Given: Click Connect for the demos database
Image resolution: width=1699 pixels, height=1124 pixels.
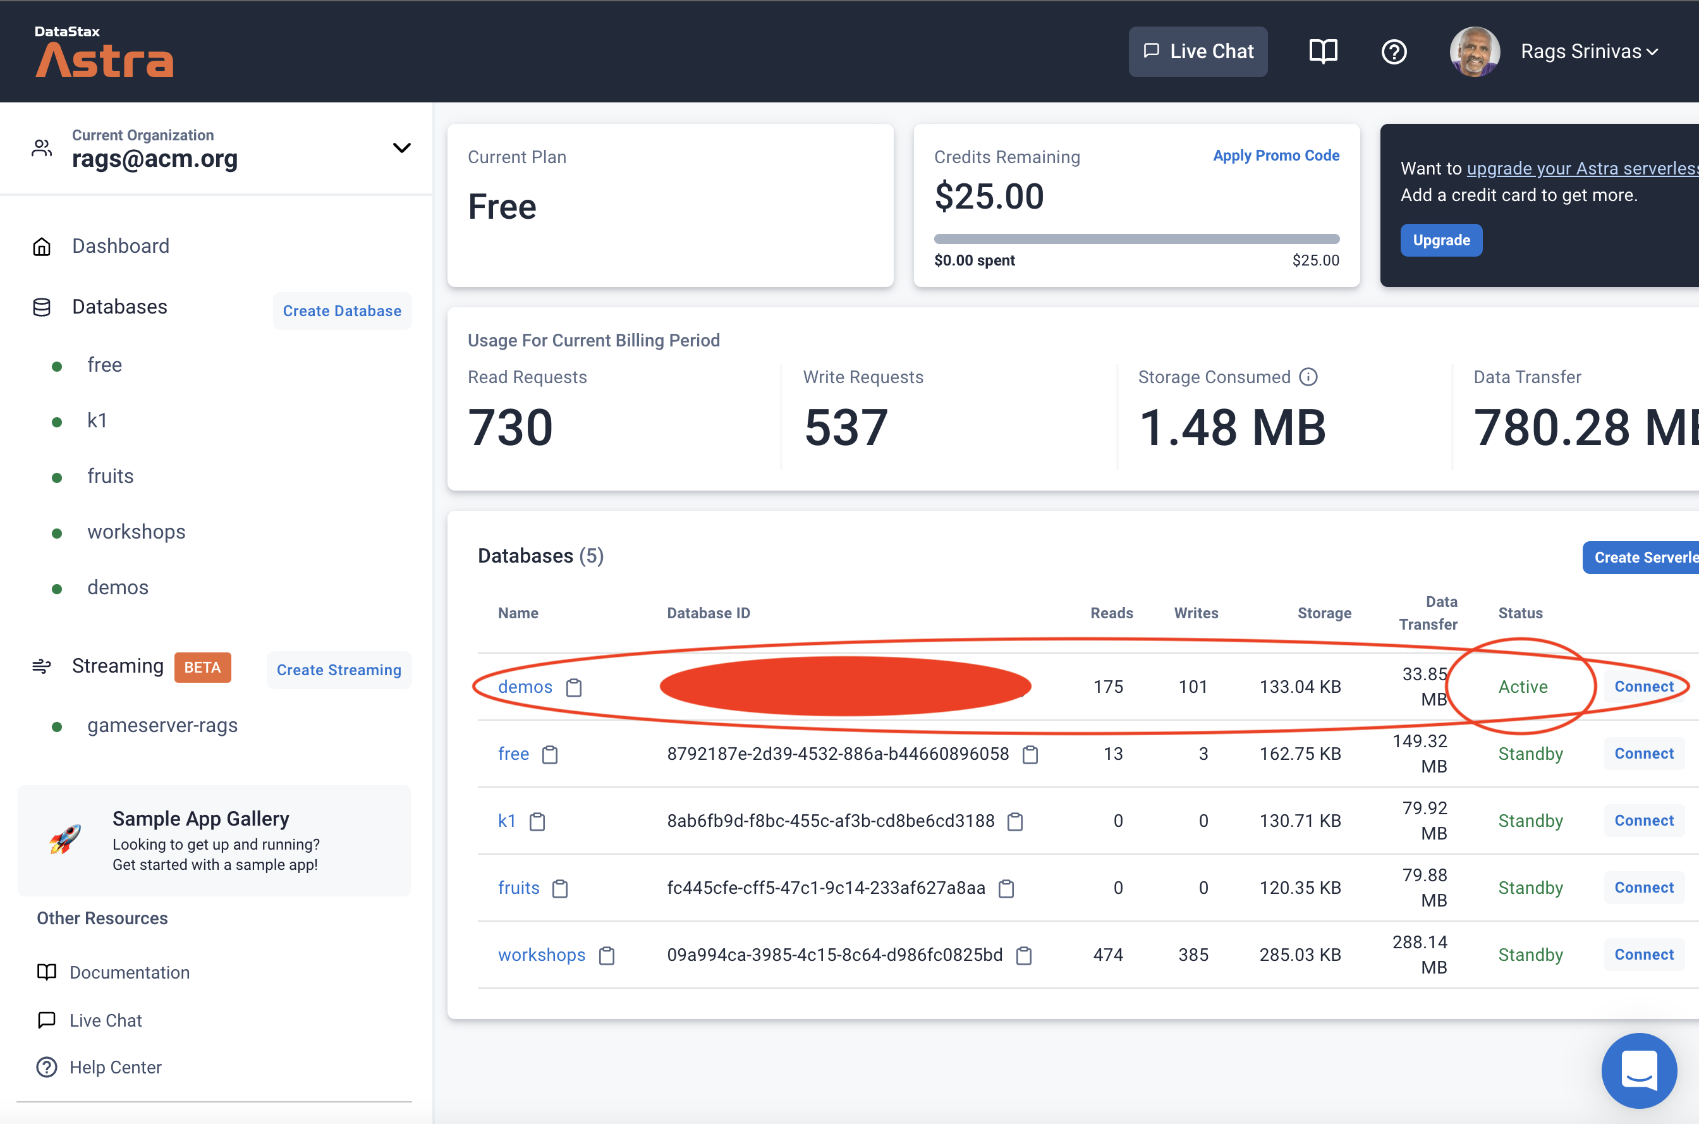Looking at the screenshot, I should (x=1643, y=687).
